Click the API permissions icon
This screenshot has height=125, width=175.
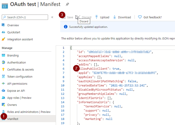tap(3, 84)
